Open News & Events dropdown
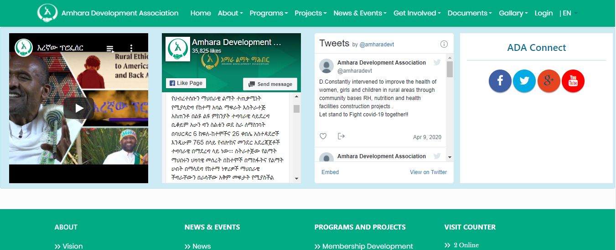Screen dimensions: 616x250 click(x=360, y=13)
